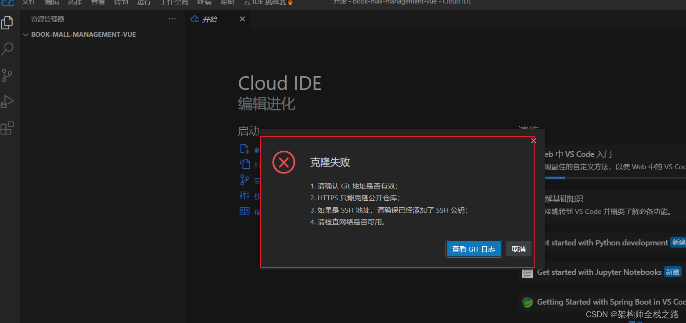The height and width of the screenshot is (323, 686).
Task: Open the 查看 menu
Action: [98, 3]
